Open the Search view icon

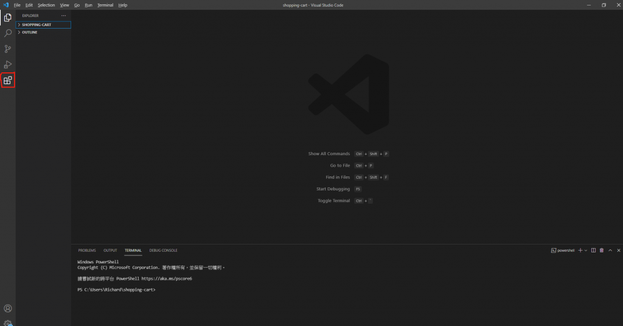7,33
